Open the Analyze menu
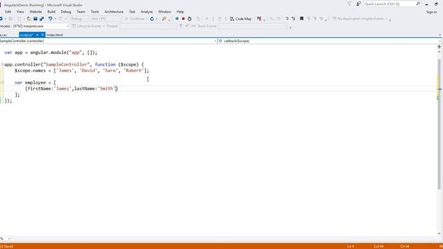 (x=147, y=12)
